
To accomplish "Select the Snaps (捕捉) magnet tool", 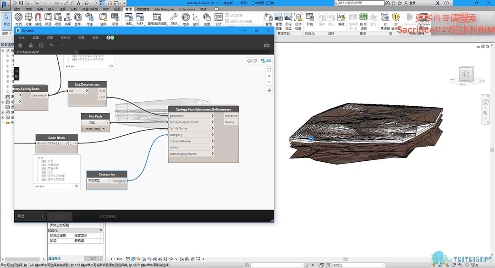I will tap(38, 17).
